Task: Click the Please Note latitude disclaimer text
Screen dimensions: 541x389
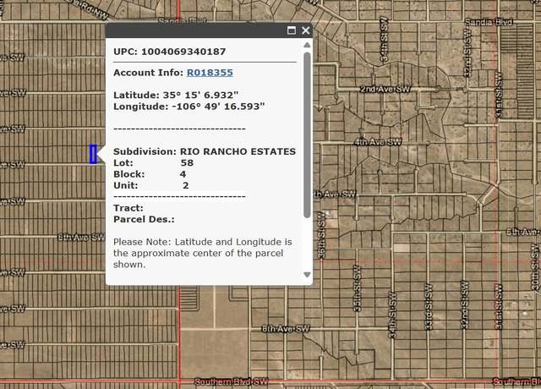Action: click(203, 253)
